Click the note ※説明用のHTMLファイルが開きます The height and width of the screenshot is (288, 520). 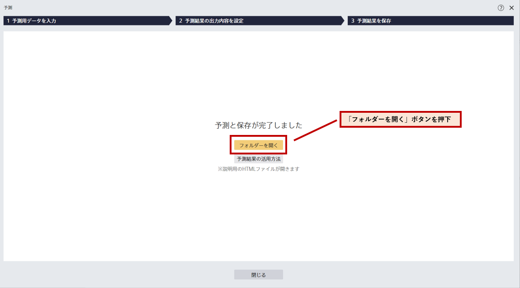click(259, 168)
